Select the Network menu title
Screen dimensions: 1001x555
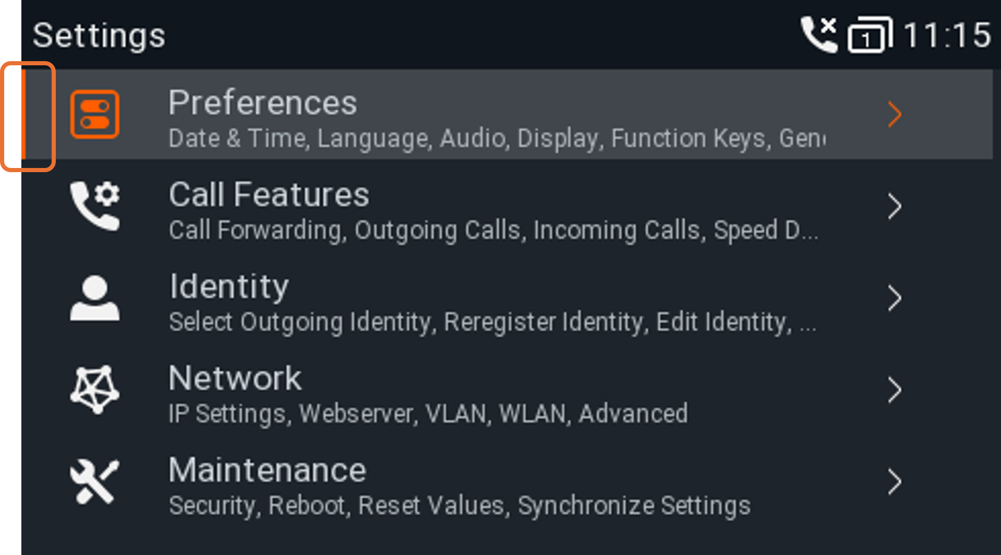point(235,378)
